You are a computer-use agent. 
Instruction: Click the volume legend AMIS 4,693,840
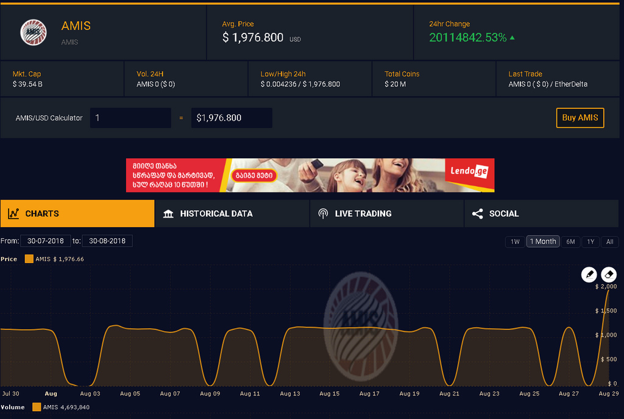(x=66, y=407)
